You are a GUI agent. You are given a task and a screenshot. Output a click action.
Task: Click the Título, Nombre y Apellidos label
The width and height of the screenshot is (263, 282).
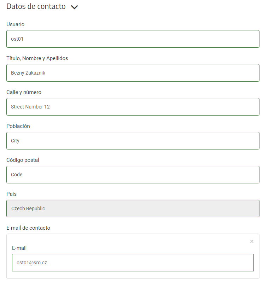click(x=37, y=58)
